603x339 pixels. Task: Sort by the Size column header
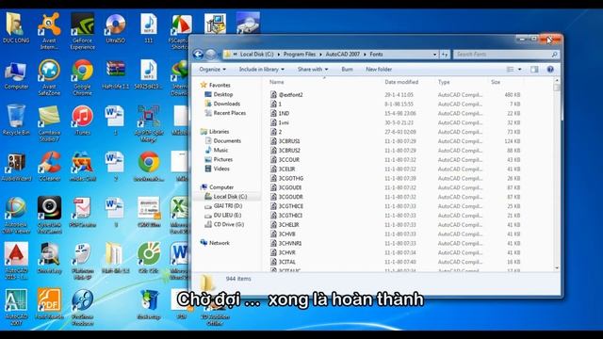496,82
